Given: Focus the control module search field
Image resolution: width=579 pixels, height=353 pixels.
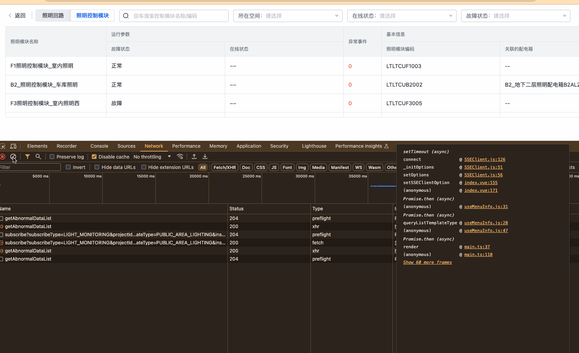Looking at the screenshot, I should coord(174,16).
